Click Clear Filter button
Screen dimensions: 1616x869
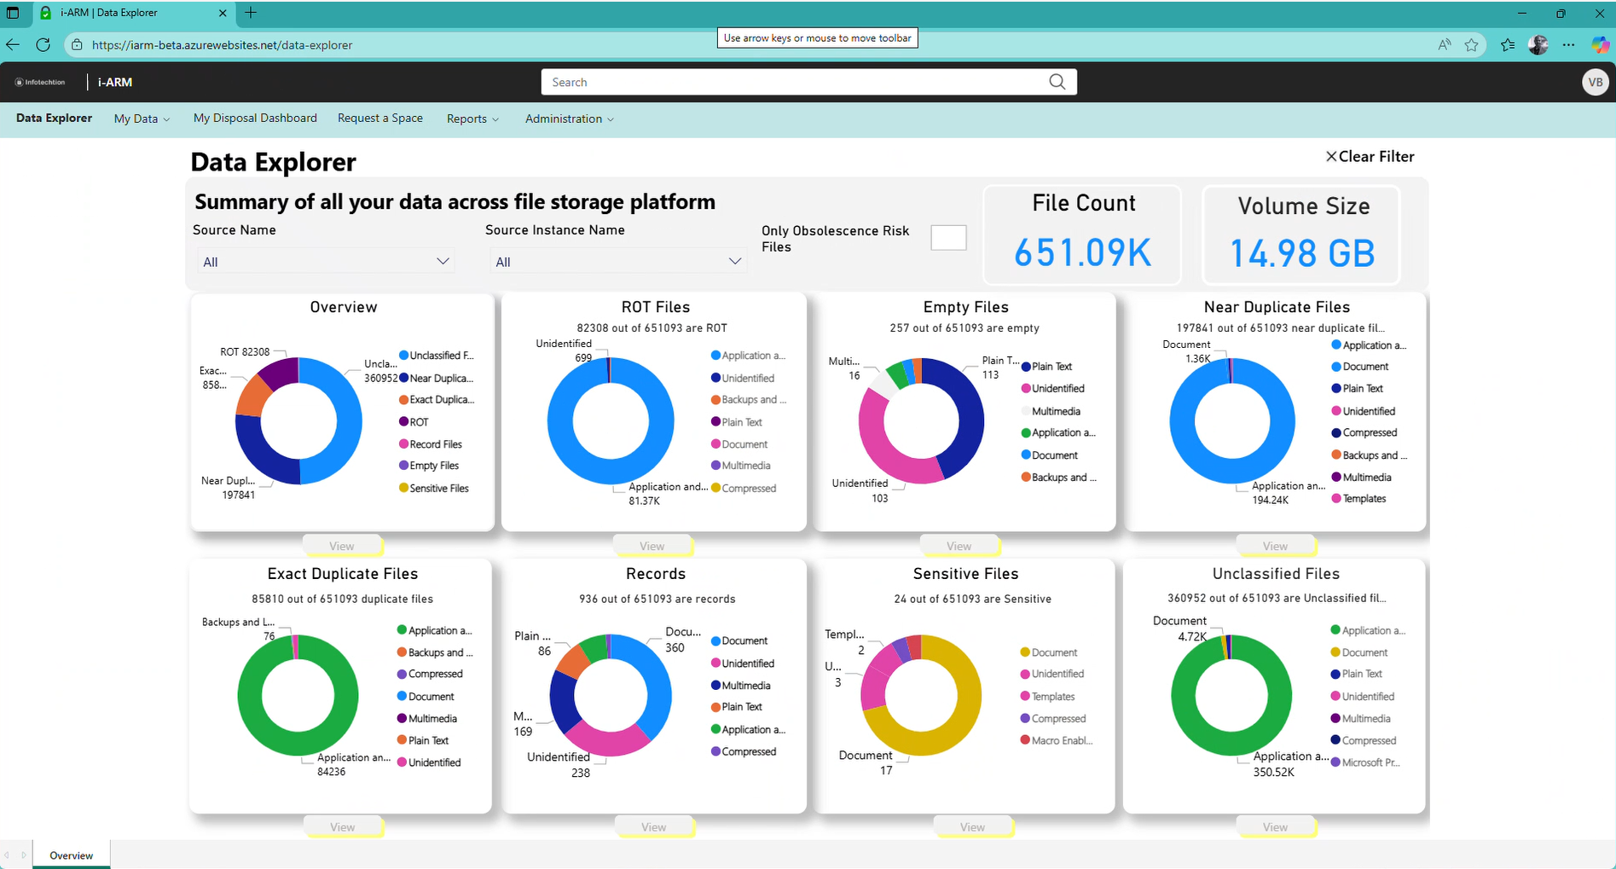pyautogui.click(x=1370, y=157)
